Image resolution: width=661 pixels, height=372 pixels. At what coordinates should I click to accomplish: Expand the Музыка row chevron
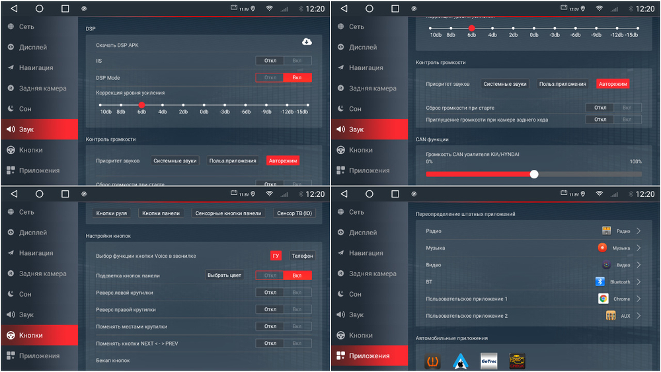(x=639, y=248)
